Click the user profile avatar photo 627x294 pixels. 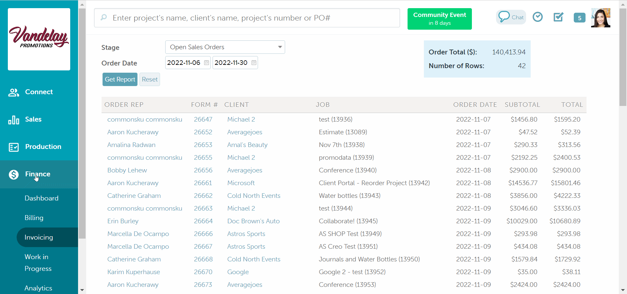[600, 18]
